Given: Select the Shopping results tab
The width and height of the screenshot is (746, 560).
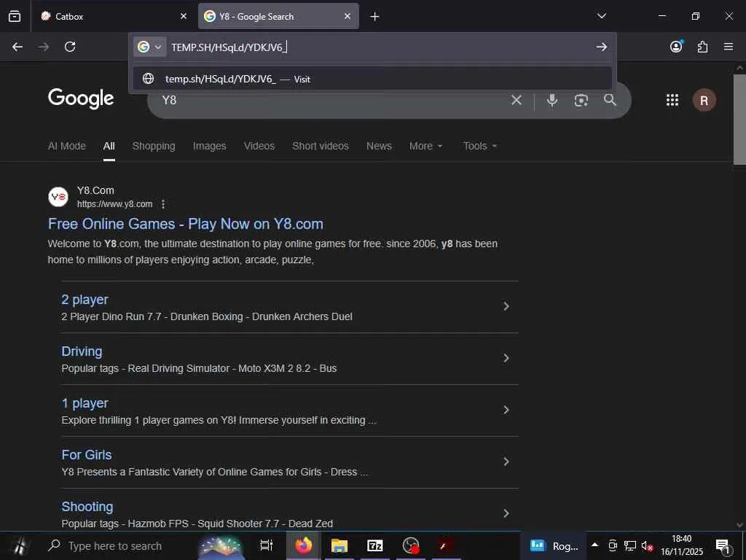Looking at the screenshot, I should (154, 146).
